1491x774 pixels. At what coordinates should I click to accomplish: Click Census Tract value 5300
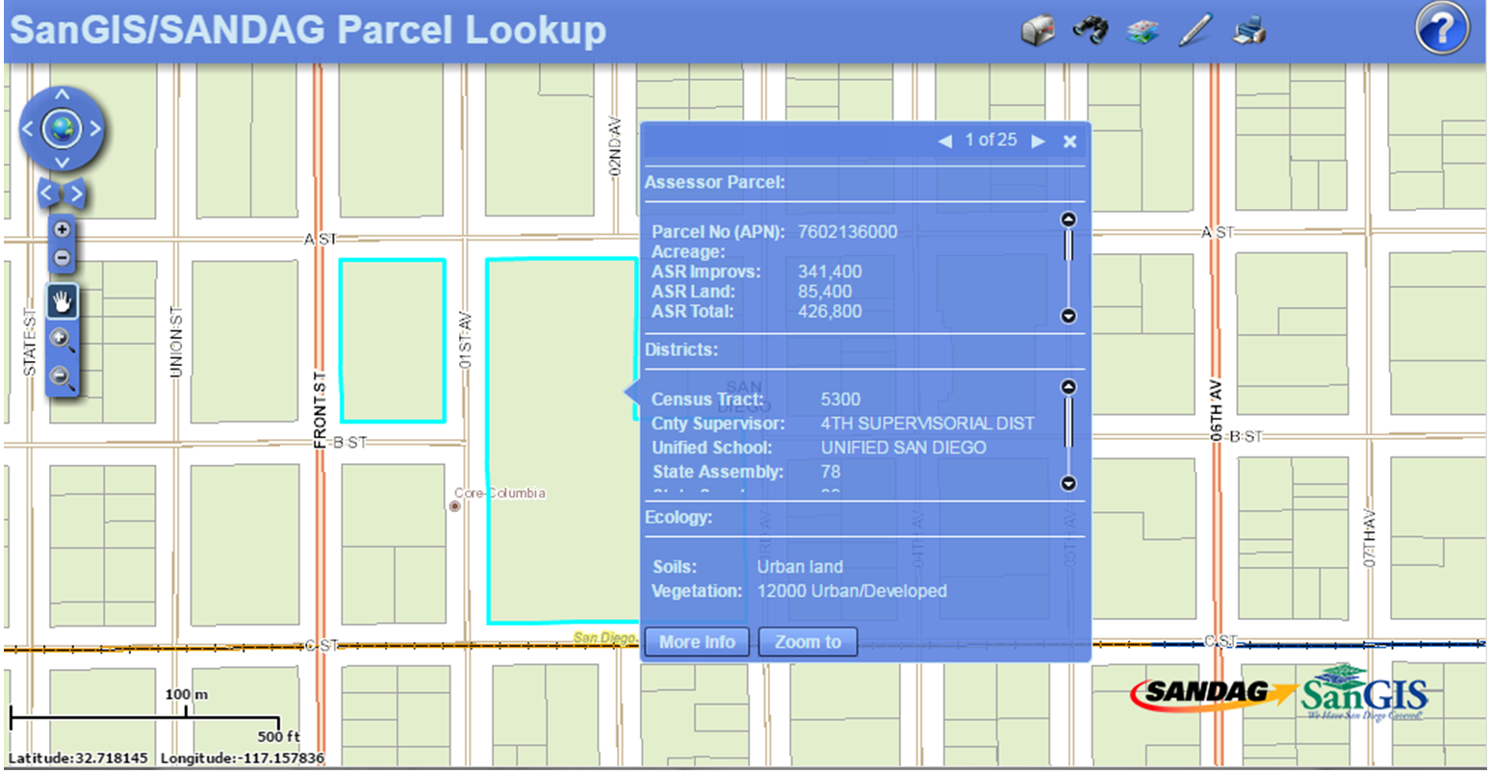point(840,400)
